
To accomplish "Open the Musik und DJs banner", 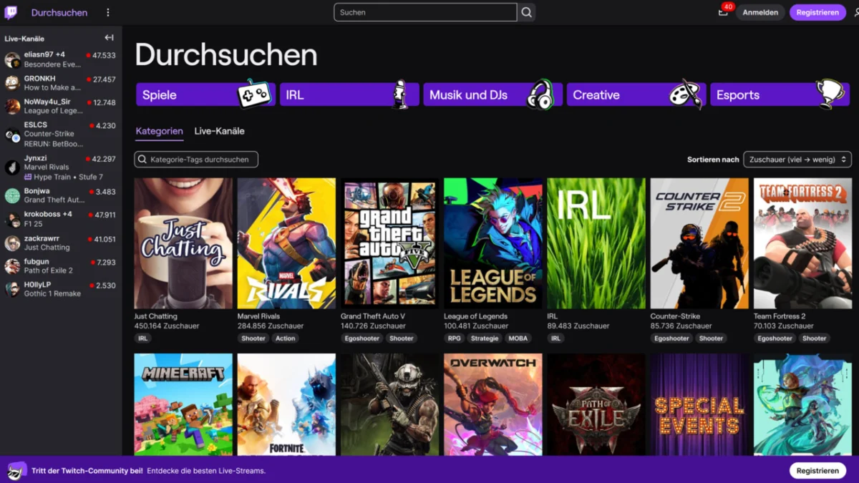I will coord(492,94).
